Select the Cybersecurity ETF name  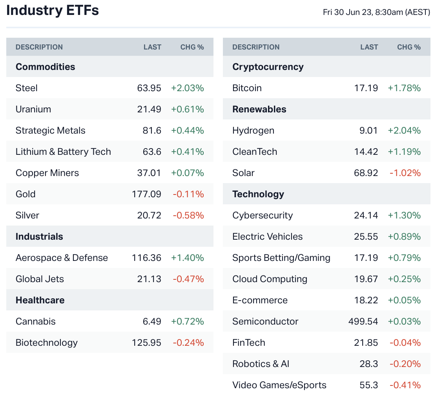coord(263,215)
